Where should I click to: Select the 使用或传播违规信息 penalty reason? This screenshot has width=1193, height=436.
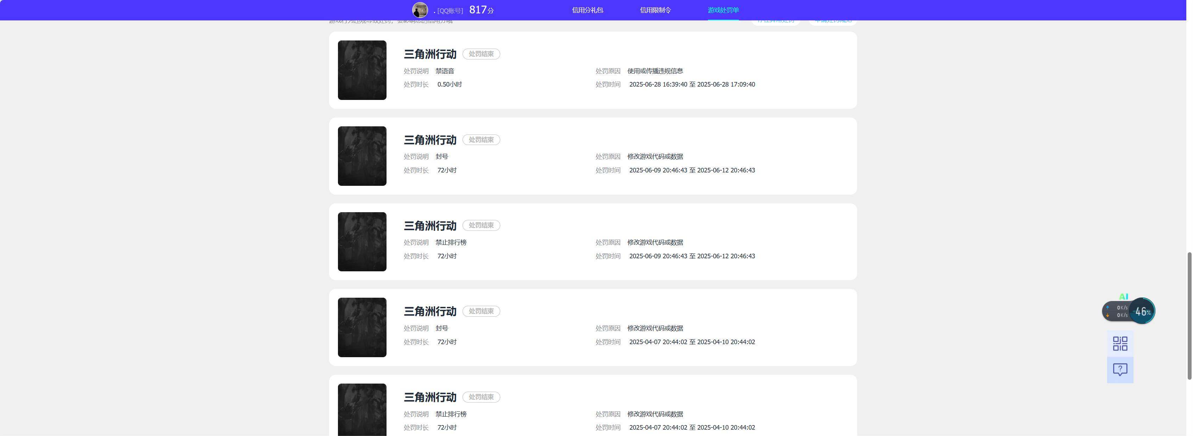click(x=655, y=71)
